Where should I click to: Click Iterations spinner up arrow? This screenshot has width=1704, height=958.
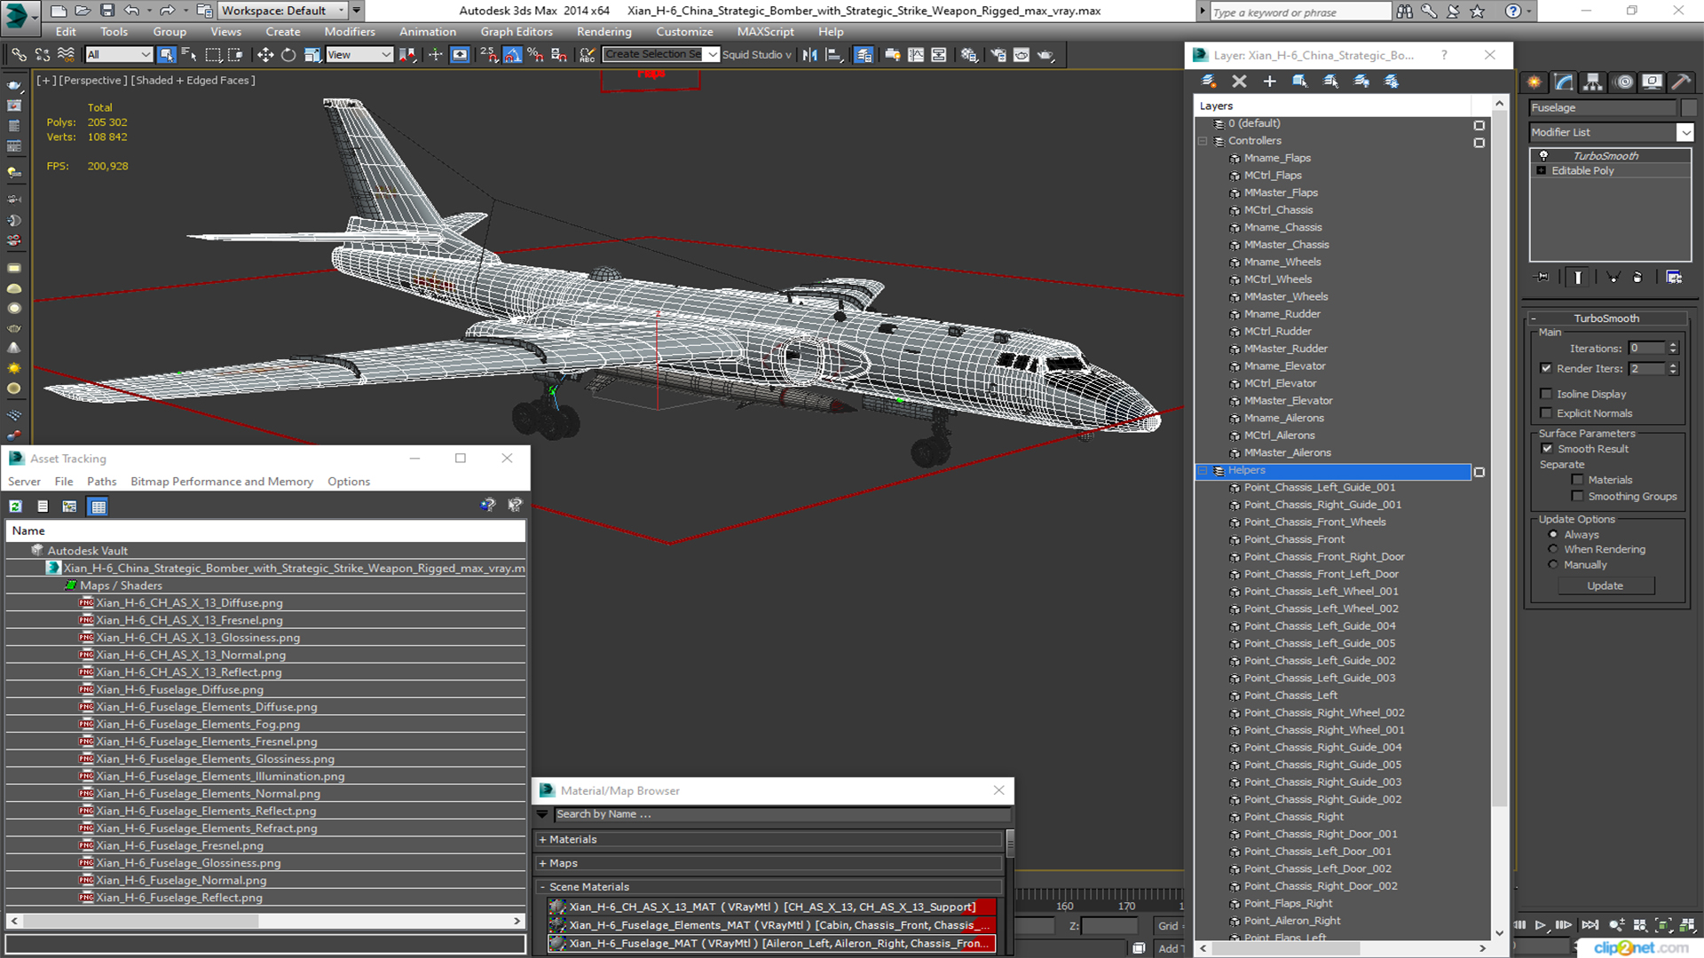(x=1673, y=345)
